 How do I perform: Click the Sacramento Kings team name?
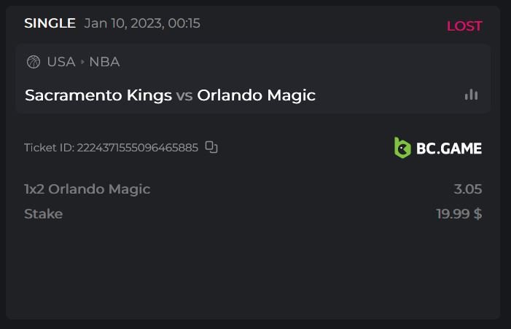point(98,95)
